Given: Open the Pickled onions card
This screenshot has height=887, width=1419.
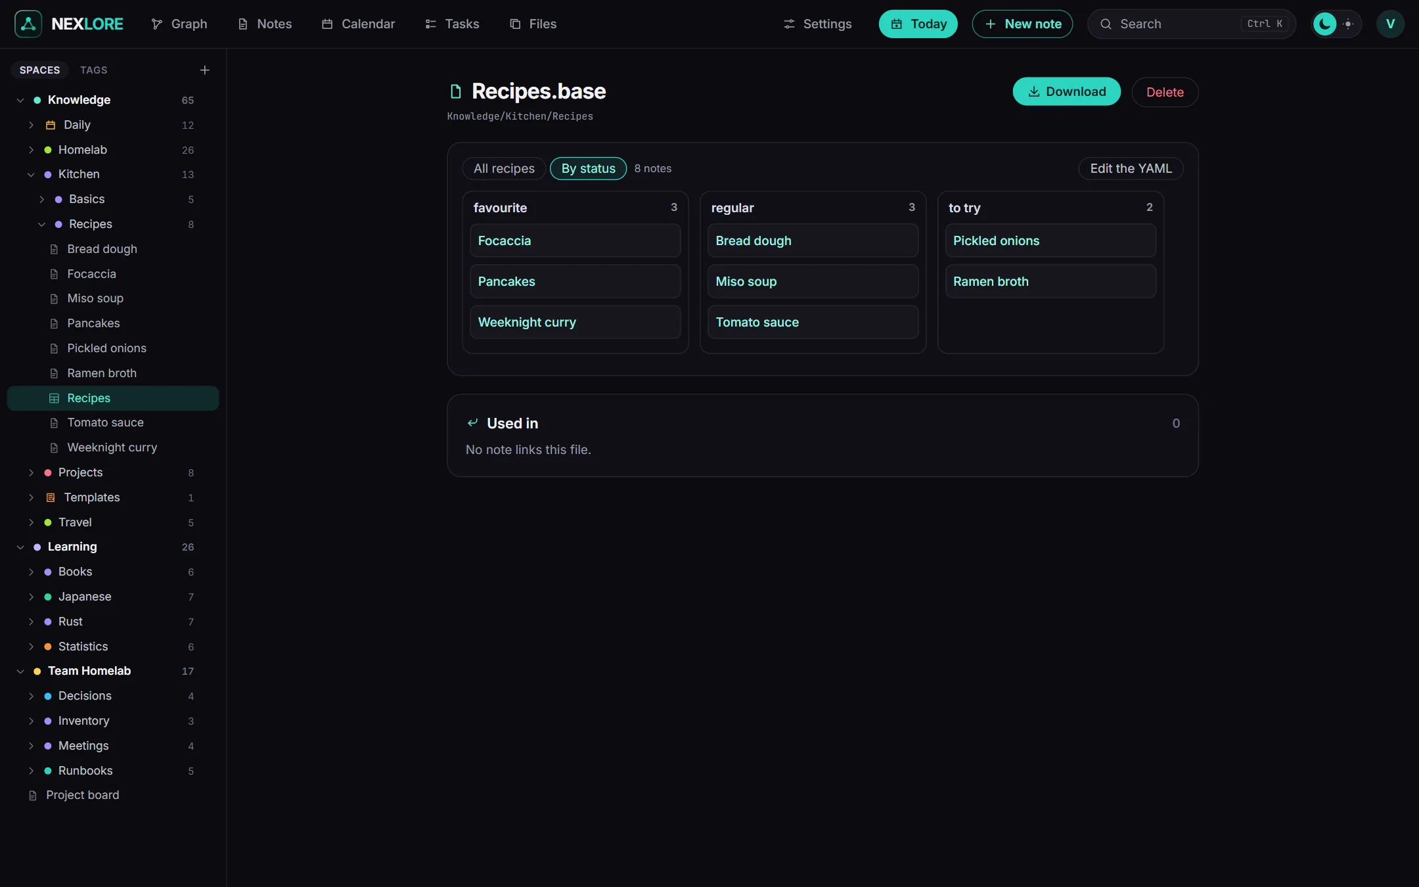Looking at the screenshot, I should click(1050, 240).
